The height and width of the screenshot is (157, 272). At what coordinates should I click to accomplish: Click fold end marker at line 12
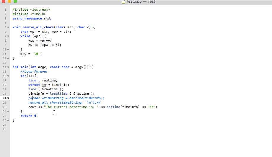(x=8, y=58)
